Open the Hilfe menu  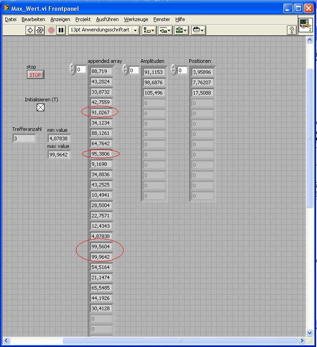coord(180,19)
